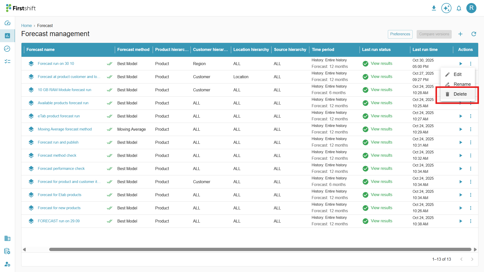Image resolution: width=484 pixels, height=272 pixels.
Task: Go to the previous page of results
Action: 461,259
